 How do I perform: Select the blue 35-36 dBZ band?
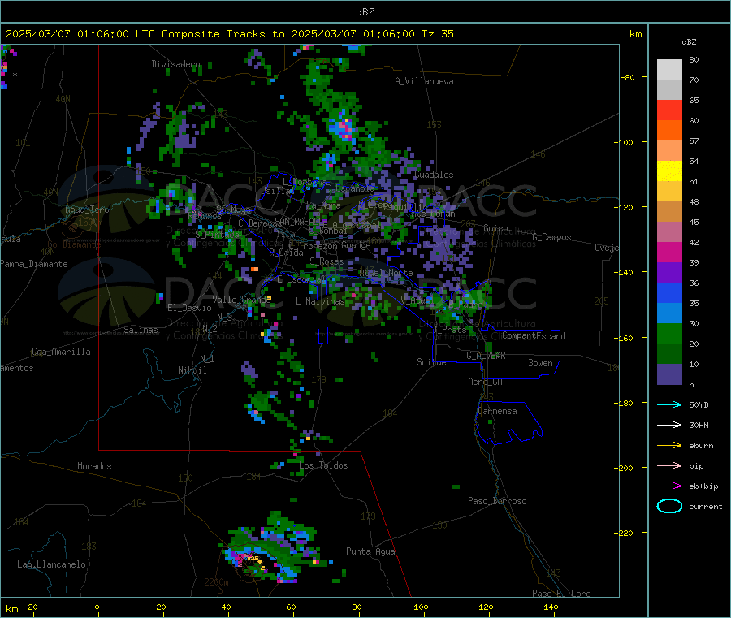669,292
